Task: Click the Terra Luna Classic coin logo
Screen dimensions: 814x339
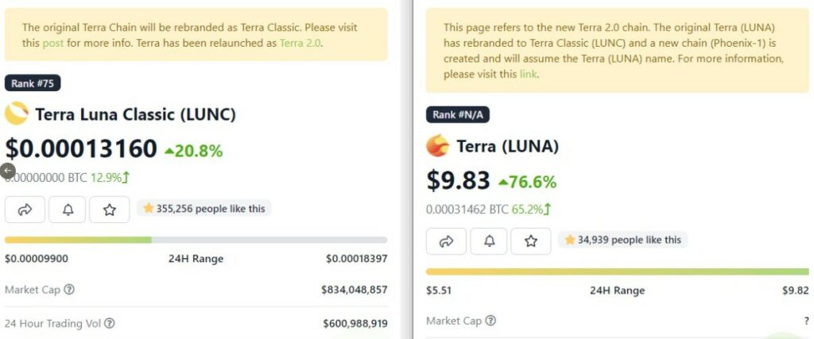Action: coord(17,114)
